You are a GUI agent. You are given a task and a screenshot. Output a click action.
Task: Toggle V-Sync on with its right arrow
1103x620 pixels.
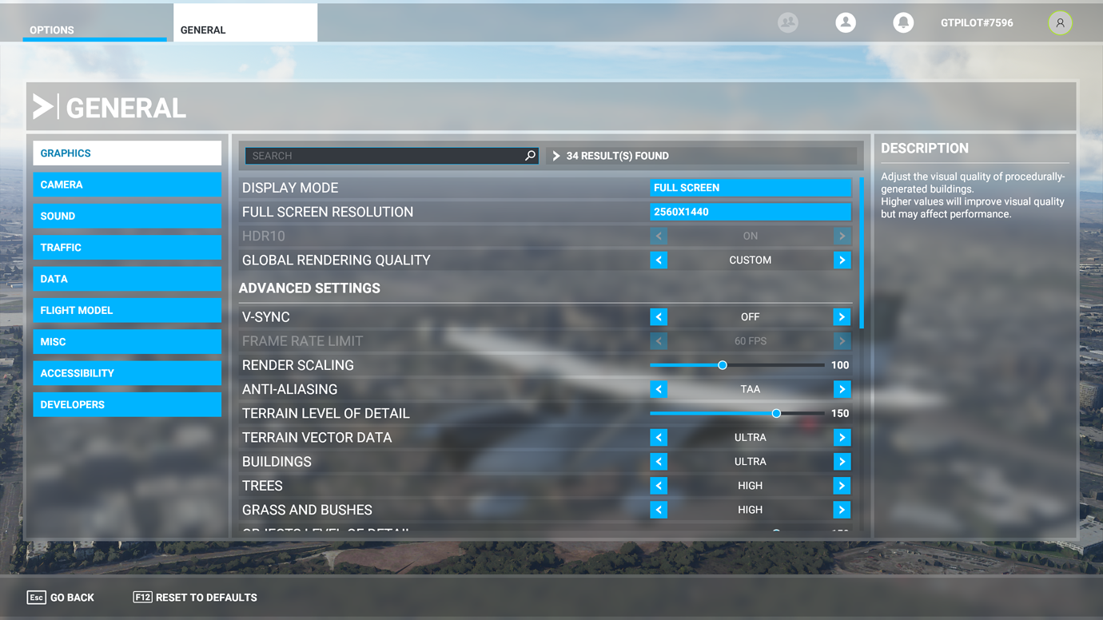pyautogui.click(x=841, y=316)
